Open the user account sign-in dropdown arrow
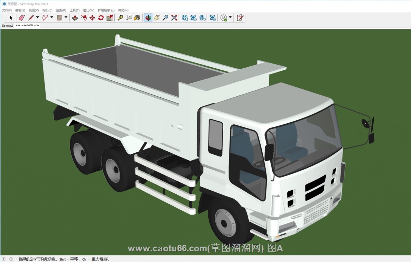 pyautogui.click(x=230, y=17)
